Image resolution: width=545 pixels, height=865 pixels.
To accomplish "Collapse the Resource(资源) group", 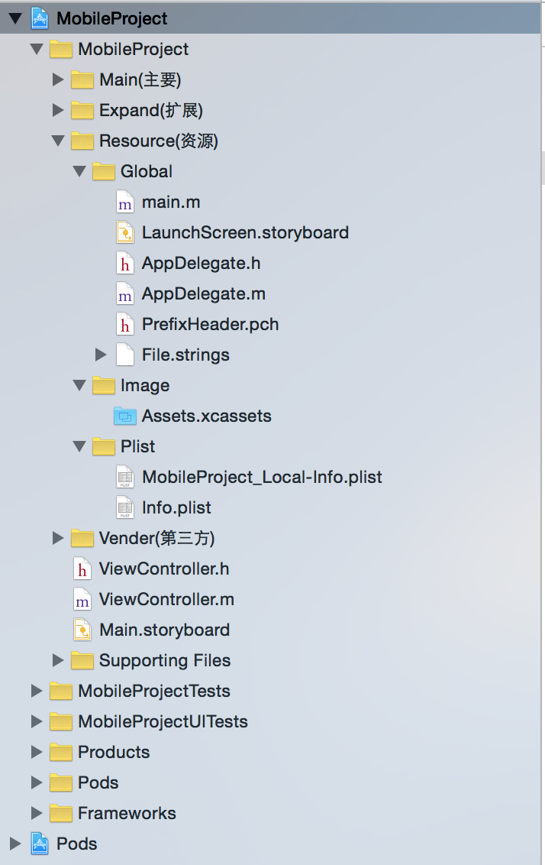I will [58, 141].
